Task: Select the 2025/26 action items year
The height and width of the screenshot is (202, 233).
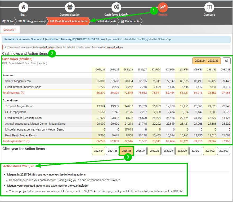Action: [126, 151]
